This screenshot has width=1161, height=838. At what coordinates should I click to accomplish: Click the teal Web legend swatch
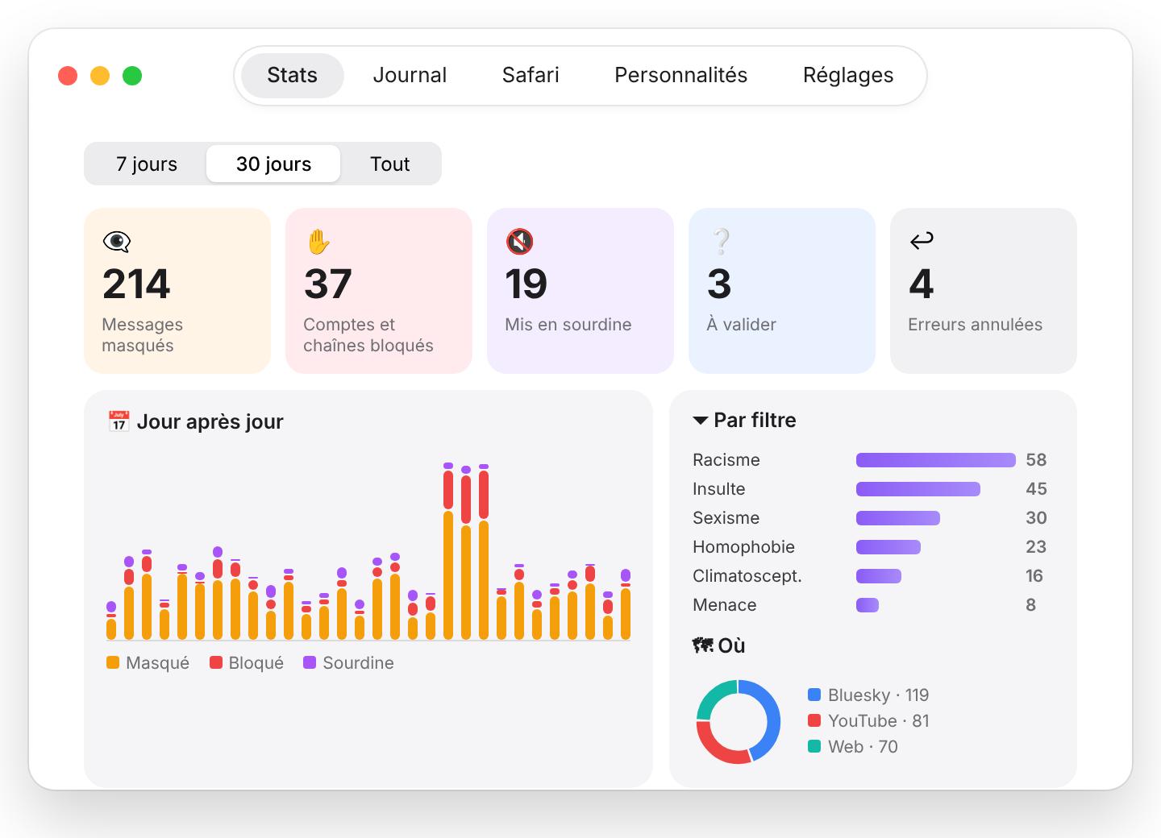tap(814, 746)
